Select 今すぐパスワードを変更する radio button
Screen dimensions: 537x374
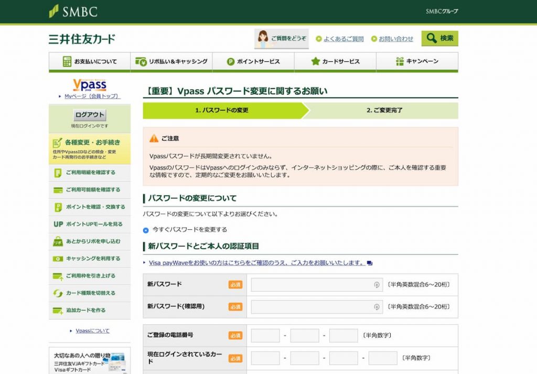[x=146, y=230]
